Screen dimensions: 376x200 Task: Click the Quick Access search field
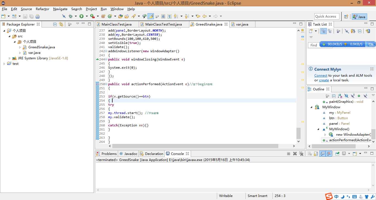coord(327,16)
